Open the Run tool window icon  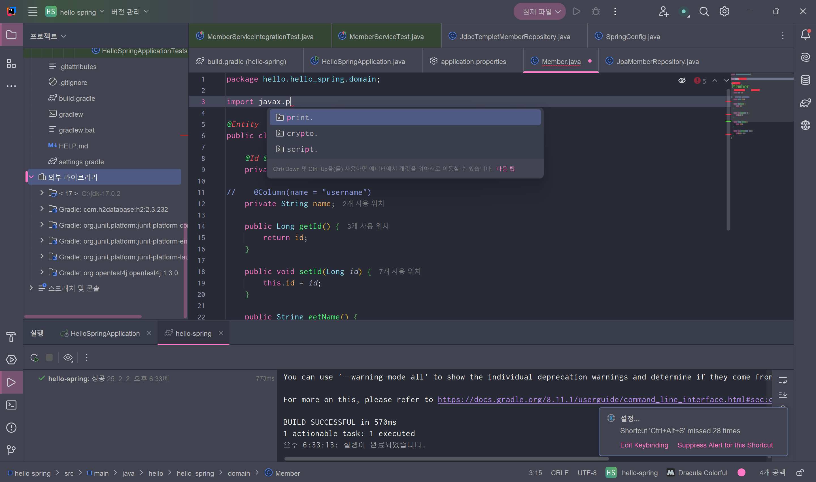point(11,382)
